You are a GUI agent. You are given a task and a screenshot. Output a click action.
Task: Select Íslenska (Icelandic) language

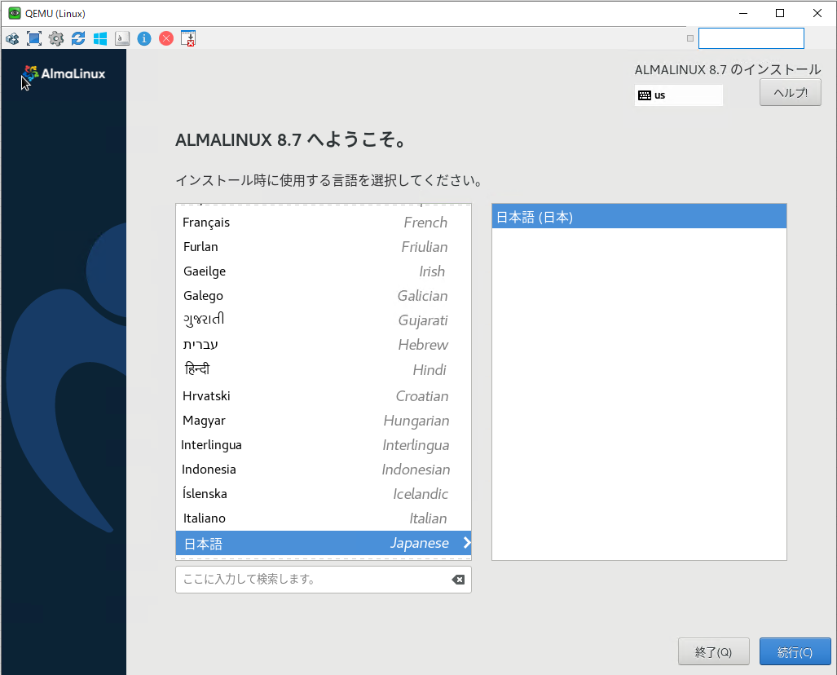coord(324,494)
